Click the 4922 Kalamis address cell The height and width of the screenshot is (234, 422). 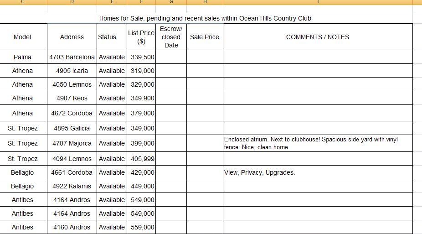tap(72, 186)
